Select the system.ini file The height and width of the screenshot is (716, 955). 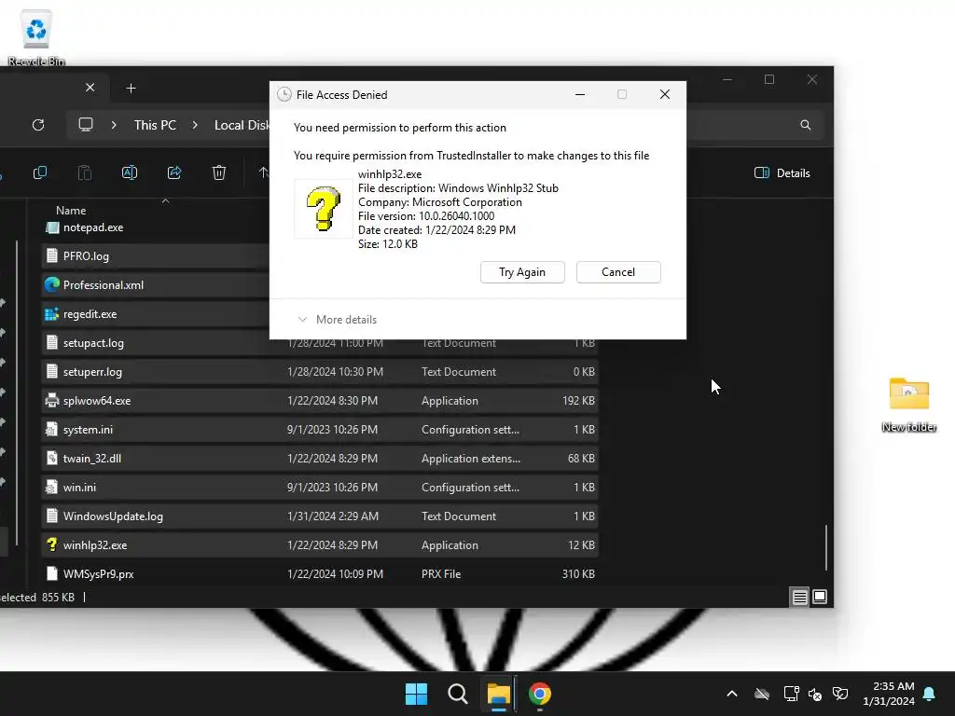[320, 429]
